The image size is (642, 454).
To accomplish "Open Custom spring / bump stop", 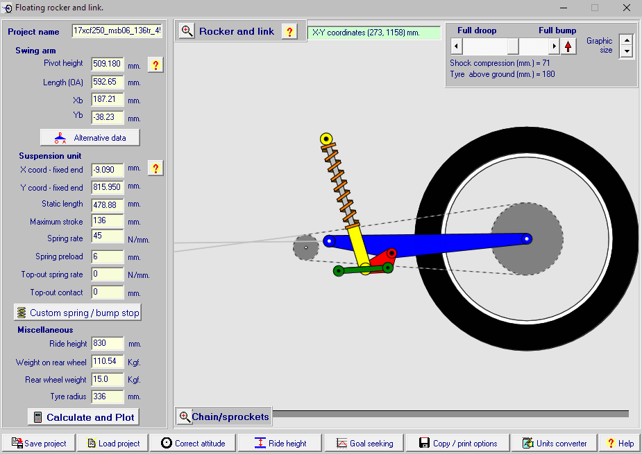I will [78, 313].
